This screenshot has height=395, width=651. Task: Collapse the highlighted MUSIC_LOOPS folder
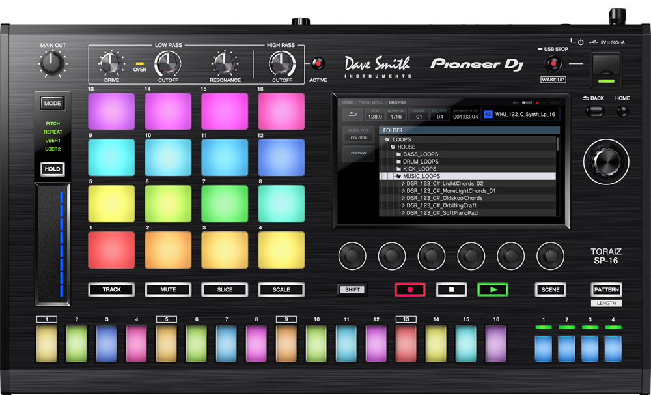coord(467,176)
